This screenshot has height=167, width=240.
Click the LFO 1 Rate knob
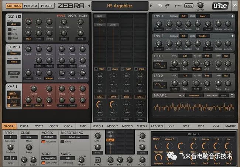click(x=185, y=64)
